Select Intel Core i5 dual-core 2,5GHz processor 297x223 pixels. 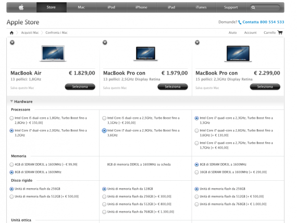[x=104, y=118]
